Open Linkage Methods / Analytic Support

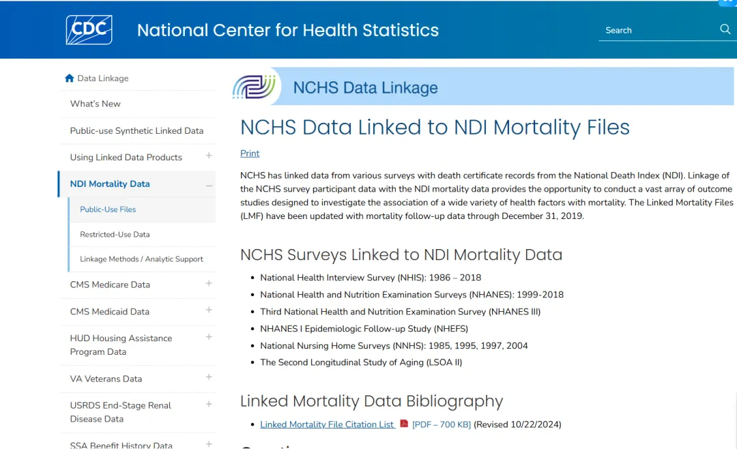(x=141, y=259)
